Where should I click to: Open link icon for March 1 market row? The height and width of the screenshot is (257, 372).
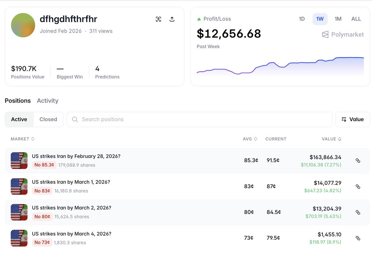(358, 187)
